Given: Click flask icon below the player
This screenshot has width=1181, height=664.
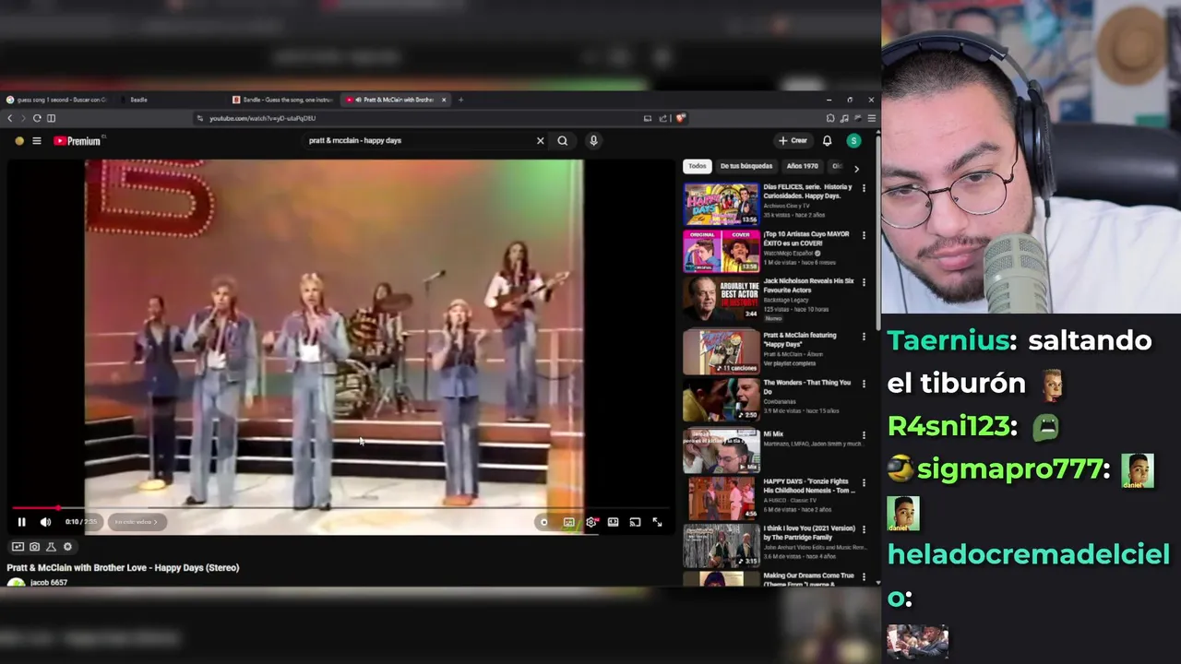Looking at the screenshot, I should (x=51, y=547).
